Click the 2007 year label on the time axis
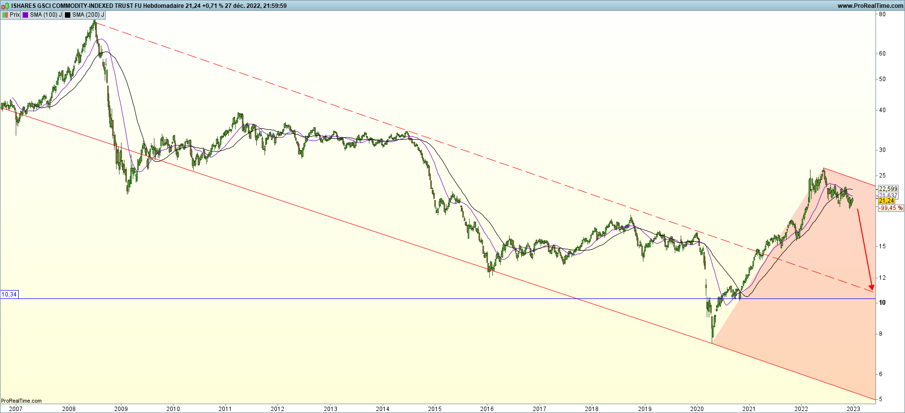905x413 pixels. 16,409
